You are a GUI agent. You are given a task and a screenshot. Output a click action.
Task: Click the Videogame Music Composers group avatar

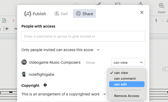click(x=24, y=62)
